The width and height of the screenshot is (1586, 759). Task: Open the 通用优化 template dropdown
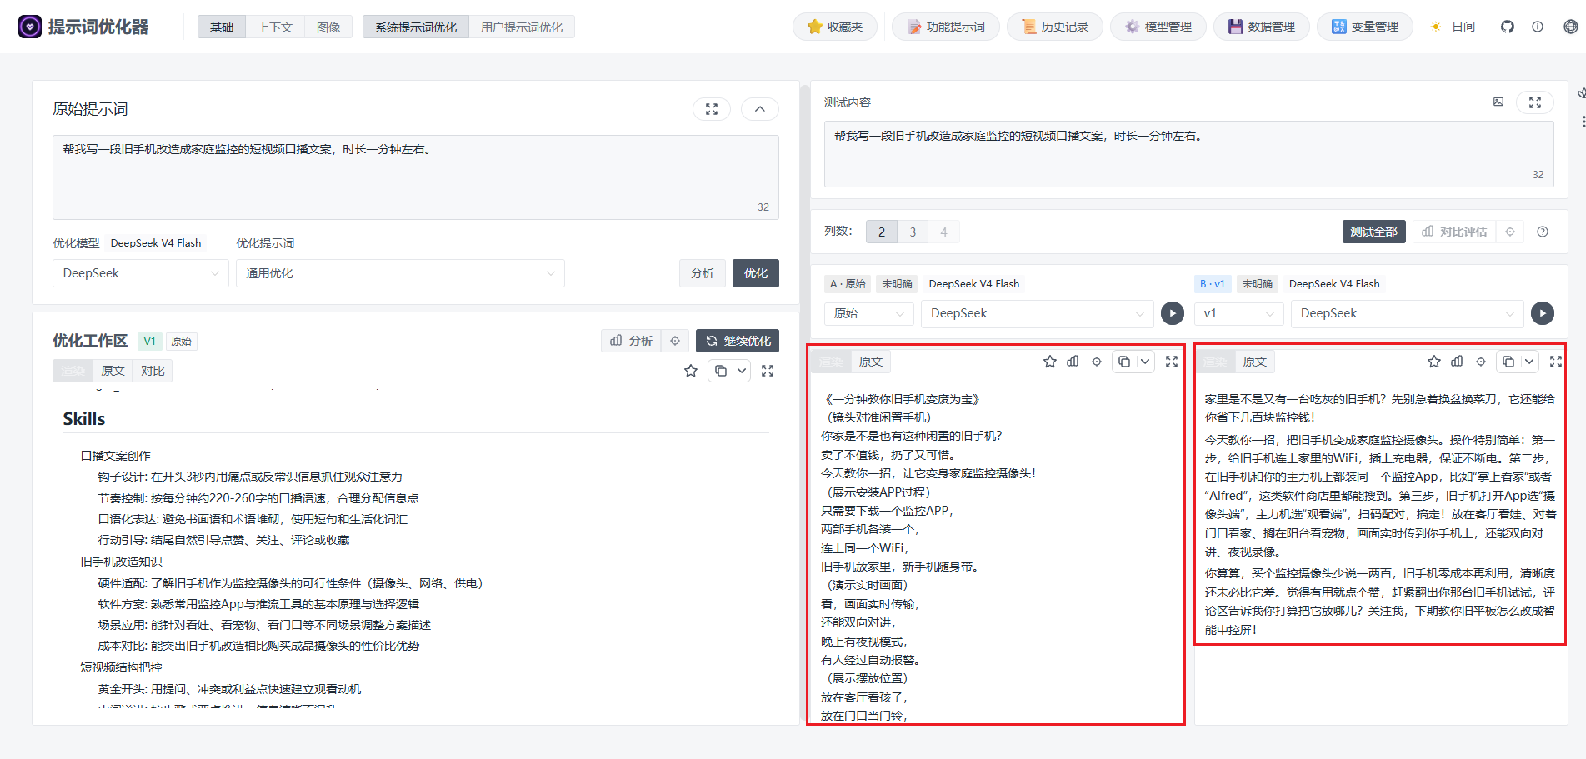pyautogui.click(x=400, y=273)
